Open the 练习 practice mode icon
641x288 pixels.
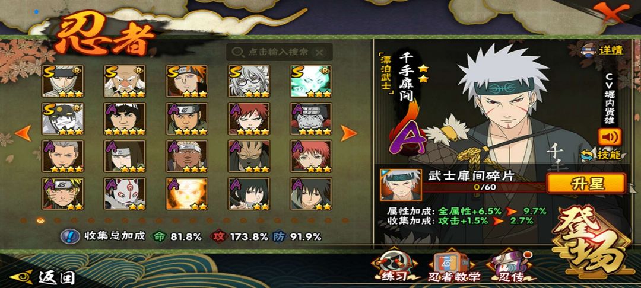(395, 266)
